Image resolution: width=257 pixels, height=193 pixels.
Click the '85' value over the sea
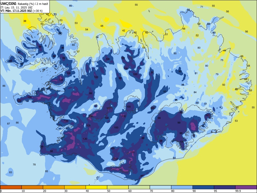tap(47, 171)
